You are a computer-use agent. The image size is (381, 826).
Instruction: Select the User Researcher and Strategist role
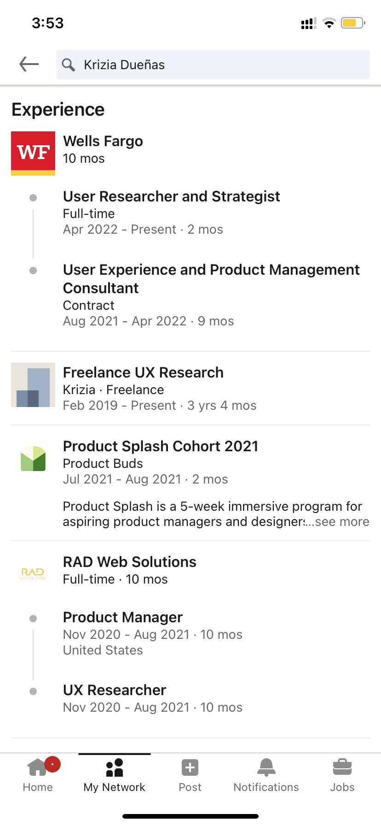click(171, 196)
